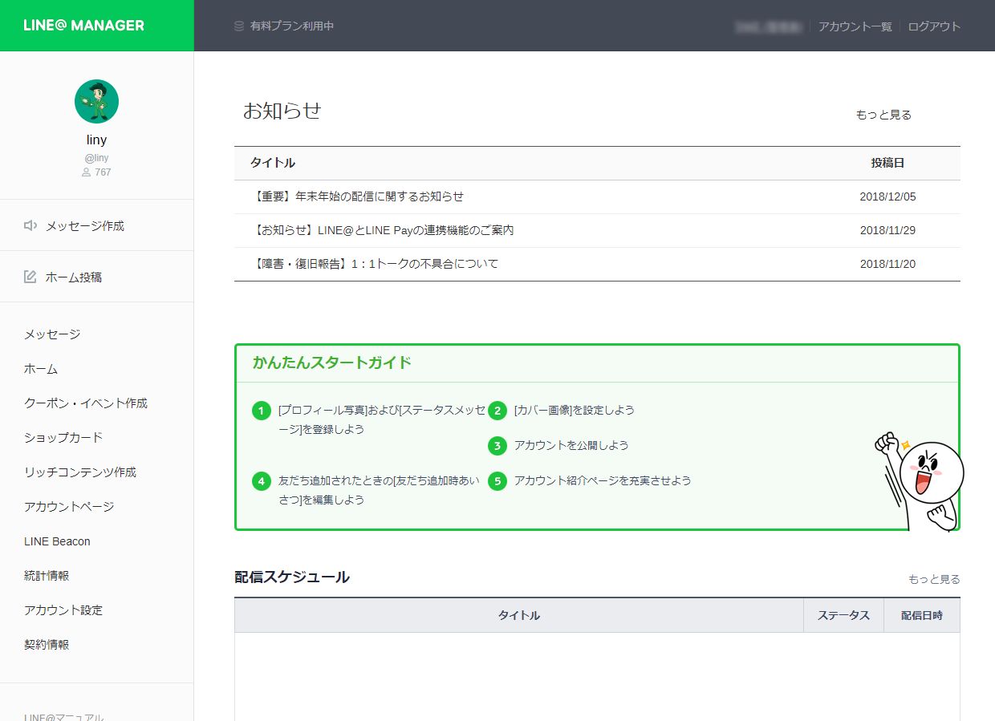Click the タイトル header in お知らせ table
Viewport: 995px width, 721px height.
pos(273,163)
